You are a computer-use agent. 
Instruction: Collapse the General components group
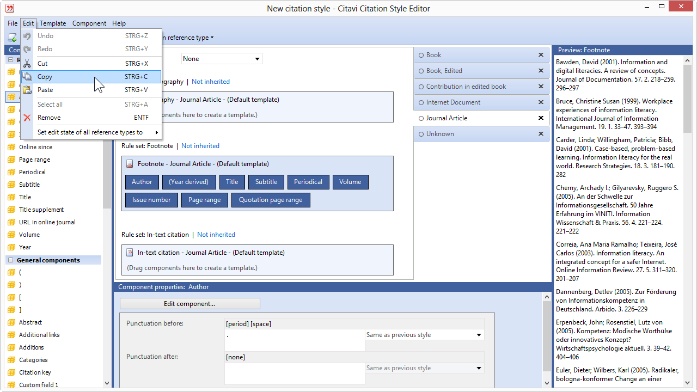point(11,260)
